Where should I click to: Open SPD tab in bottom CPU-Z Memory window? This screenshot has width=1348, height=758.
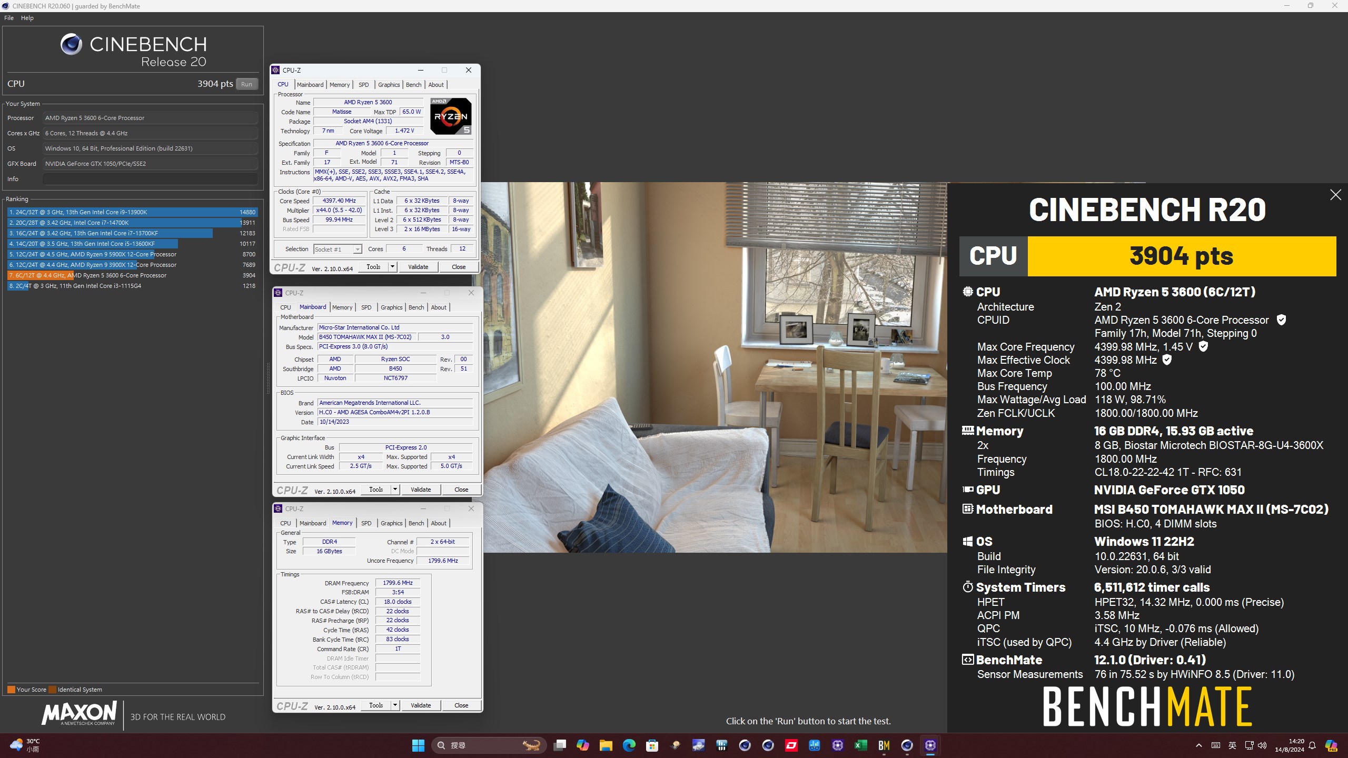click(366, 523)
